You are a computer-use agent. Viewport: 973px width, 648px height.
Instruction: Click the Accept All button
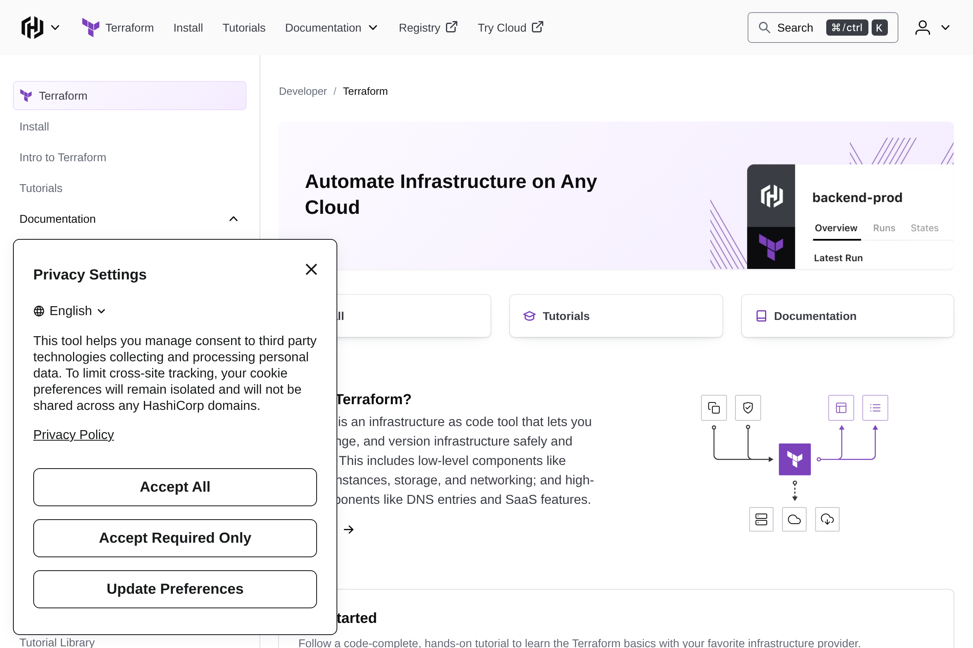pos(175,486)
